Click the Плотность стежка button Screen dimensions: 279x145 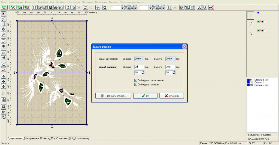coord(113,96)
